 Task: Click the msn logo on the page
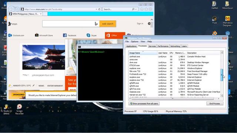coord(13,24)
